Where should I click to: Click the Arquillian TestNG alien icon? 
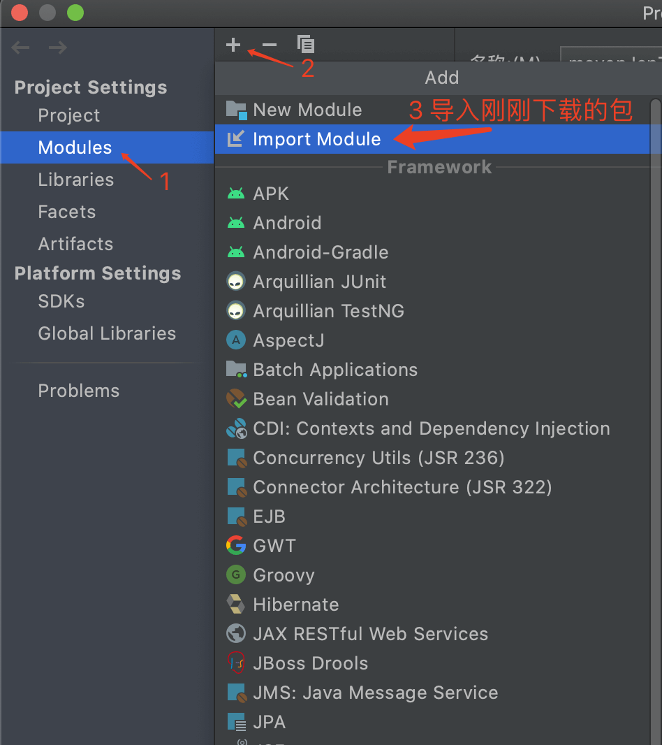tap(236, 311)
